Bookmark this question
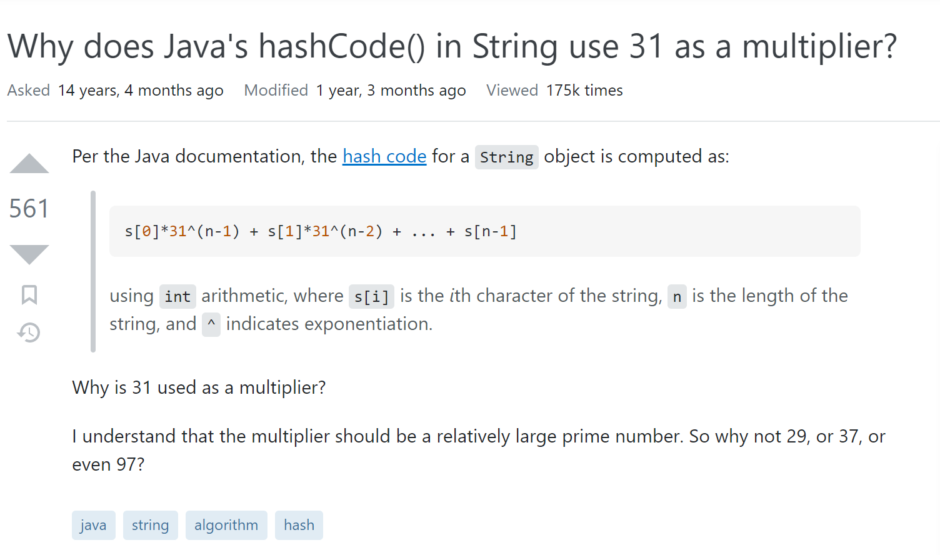The height and width of the screenshot is (555, 940). (29, 294)
